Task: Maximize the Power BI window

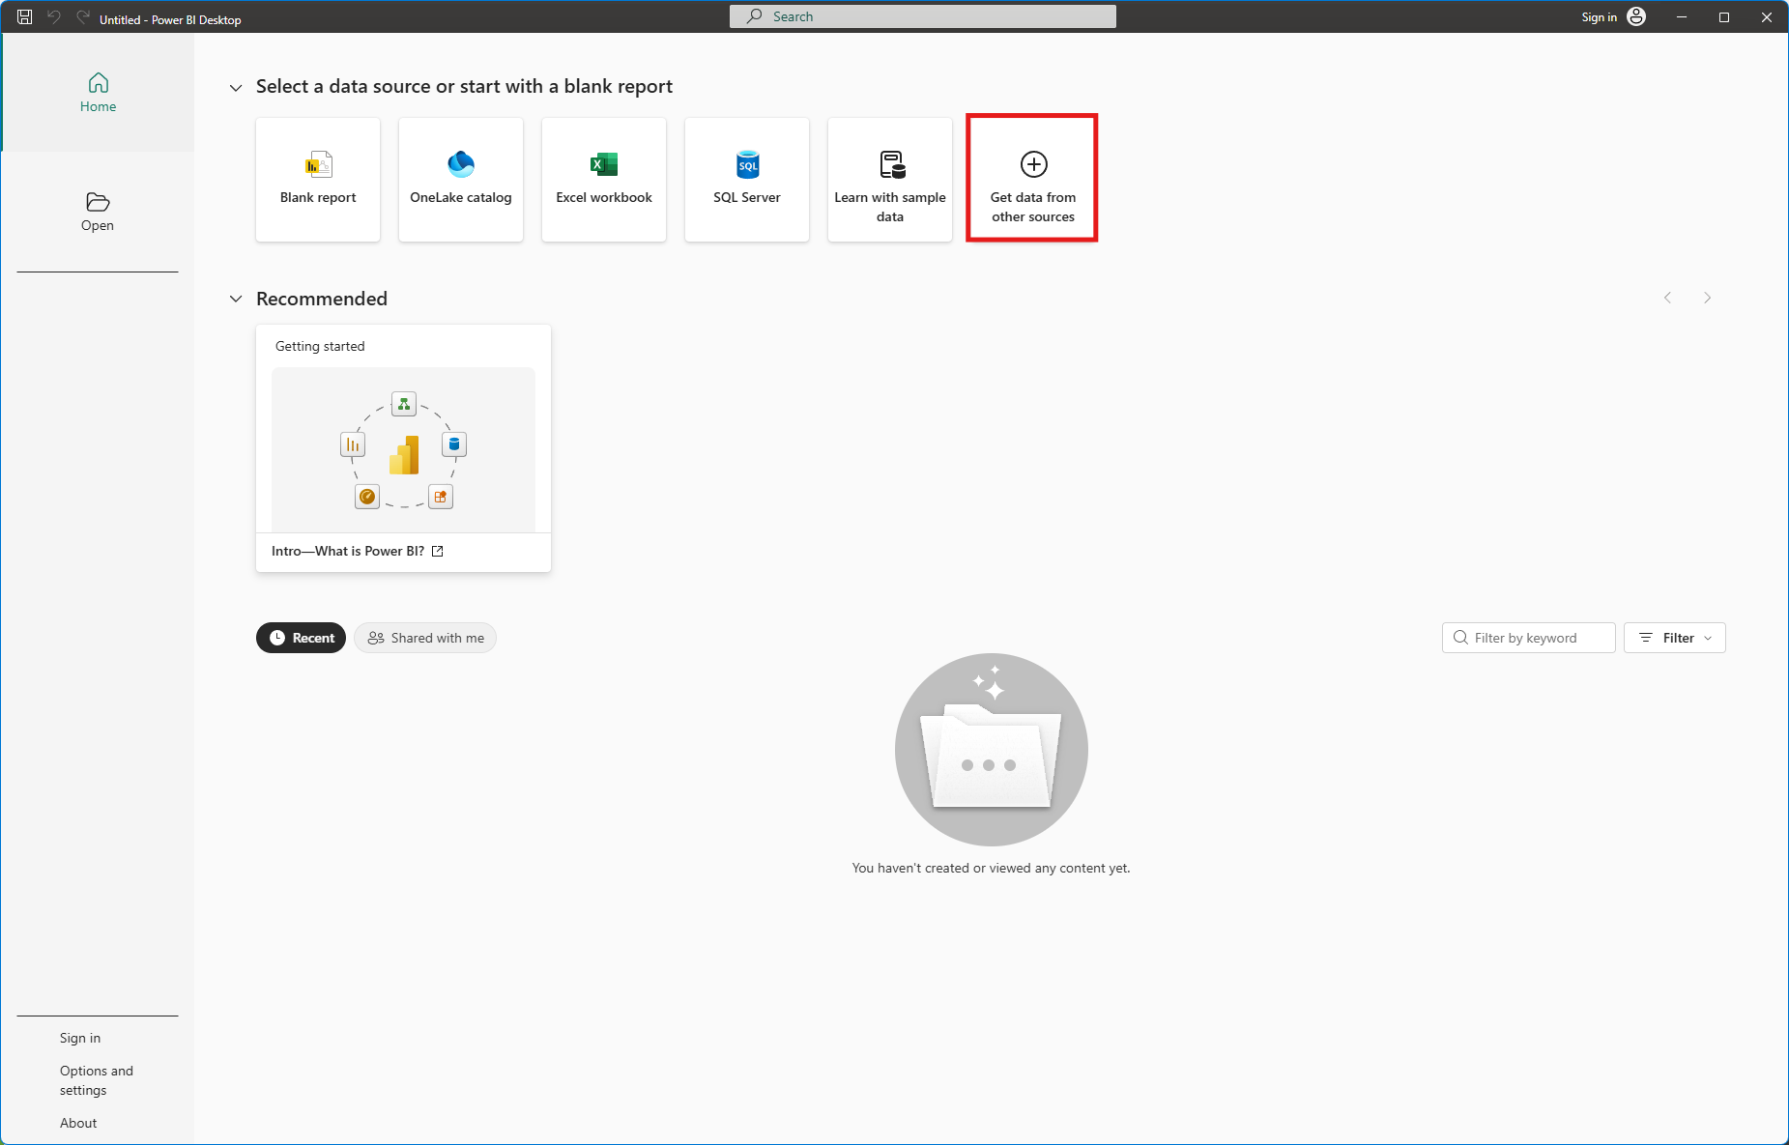Action: click(1724, 17)
